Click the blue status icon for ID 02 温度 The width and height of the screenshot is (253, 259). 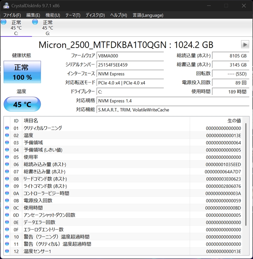tap(7, 135)
